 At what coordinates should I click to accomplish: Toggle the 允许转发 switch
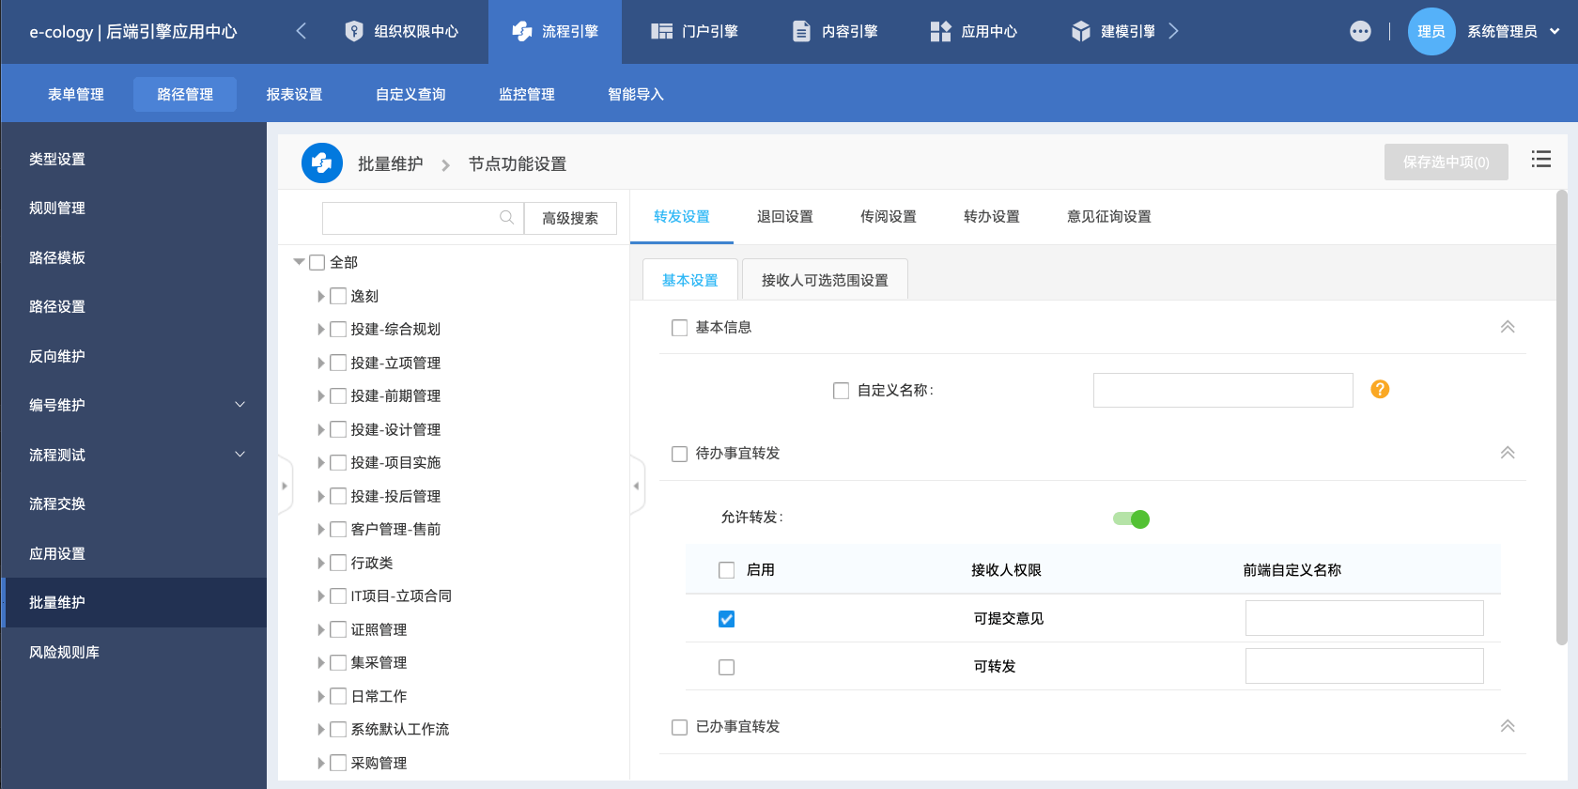tap(1131, 518)
